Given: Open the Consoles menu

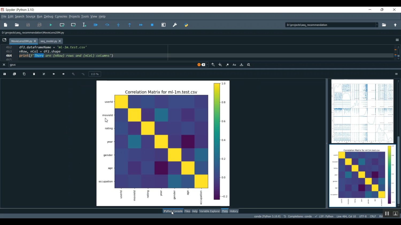Looking at the screenshot, I should coord(61,16).
